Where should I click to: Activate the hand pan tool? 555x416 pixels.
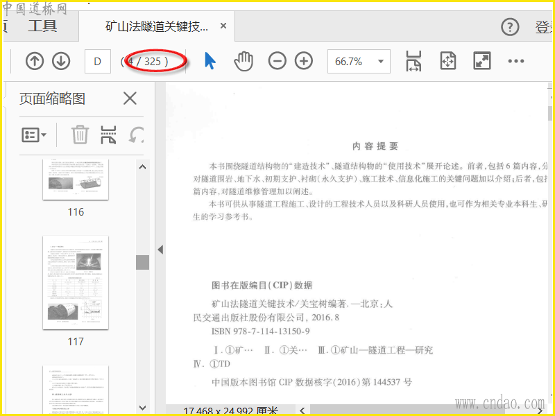tap(244, 61)
